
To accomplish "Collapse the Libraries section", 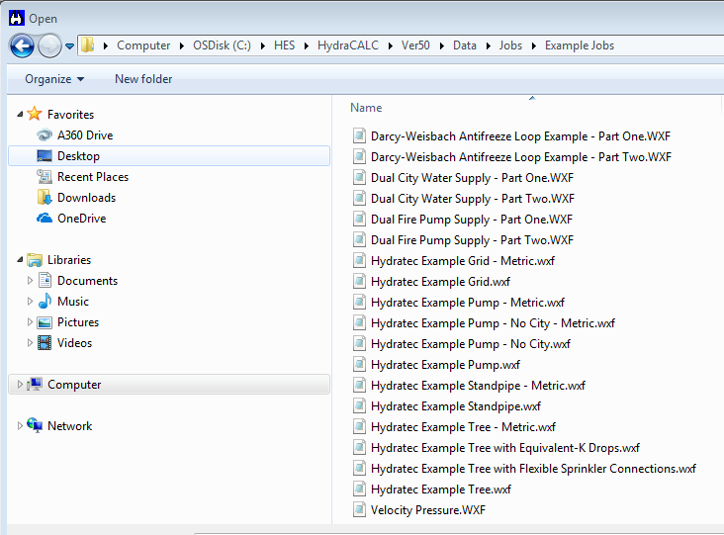I will coord(20,260).
